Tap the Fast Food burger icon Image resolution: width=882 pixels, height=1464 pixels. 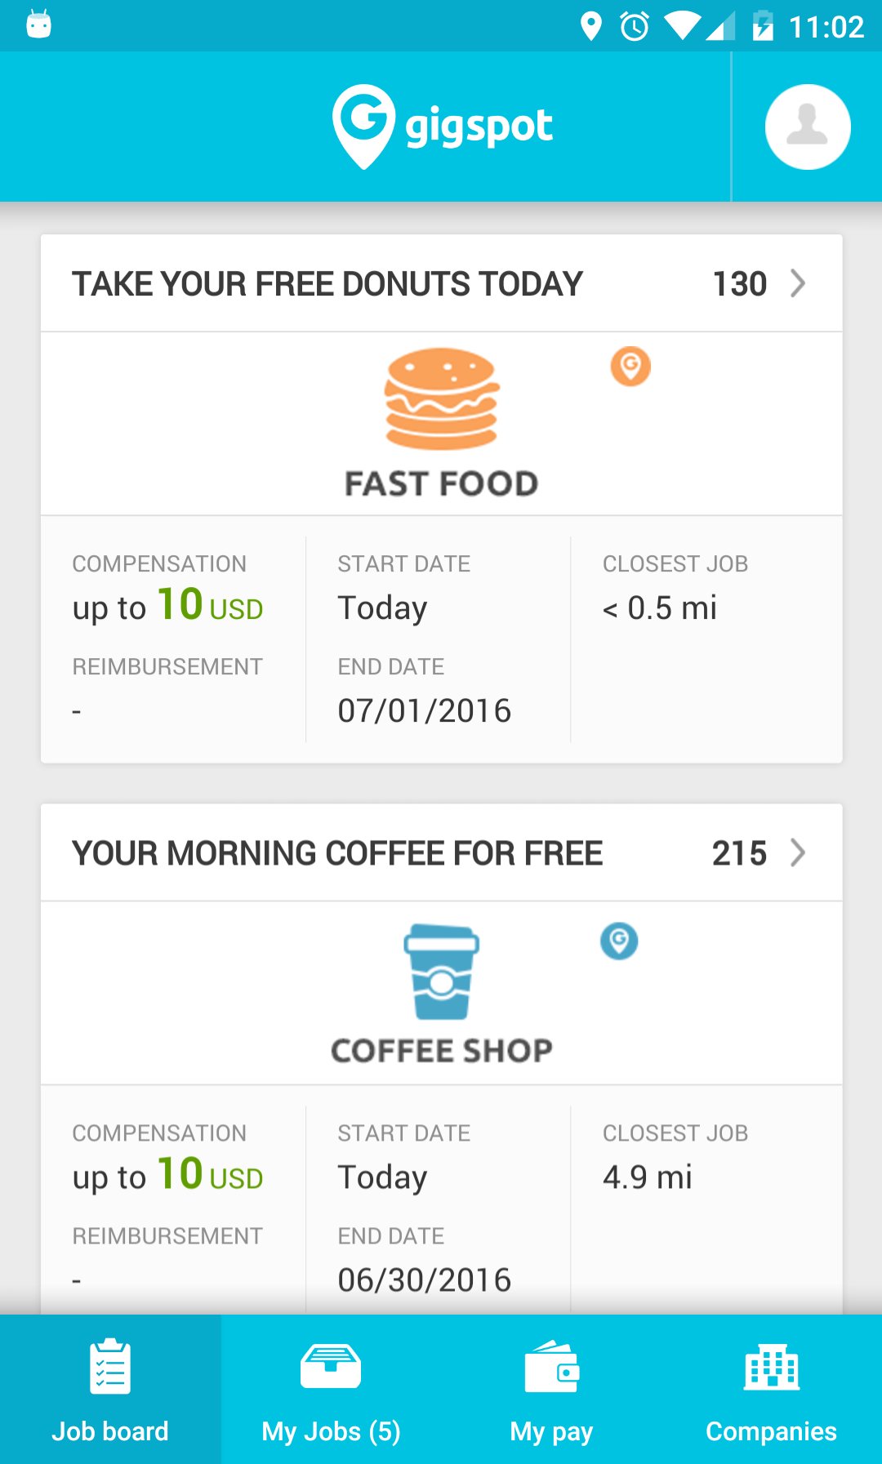(441, 399)
